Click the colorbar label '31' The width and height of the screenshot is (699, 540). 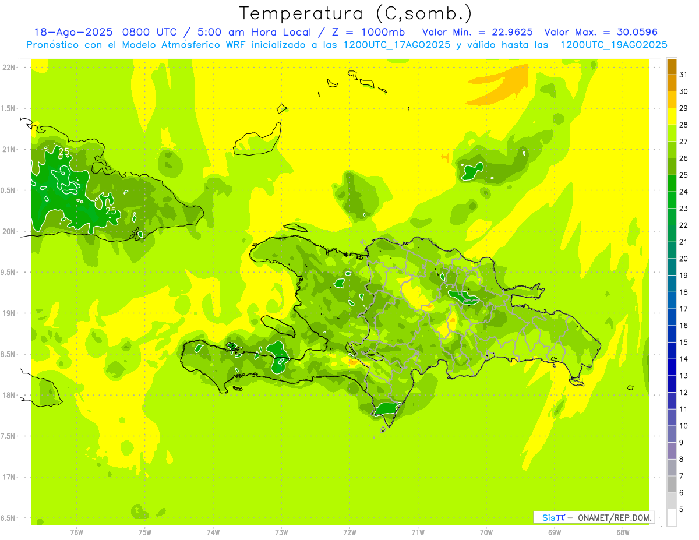683,75
